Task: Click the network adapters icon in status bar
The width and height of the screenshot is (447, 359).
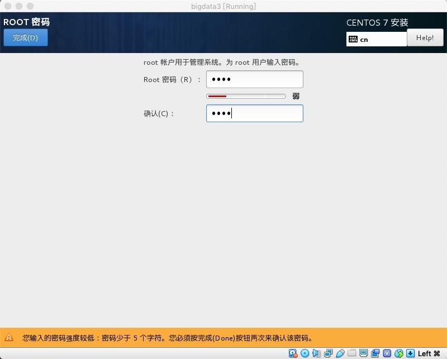Action: click(x=329, y=353)
